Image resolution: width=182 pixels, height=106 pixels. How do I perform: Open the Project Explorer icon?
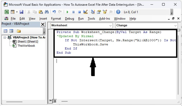(x=93, y=12)
